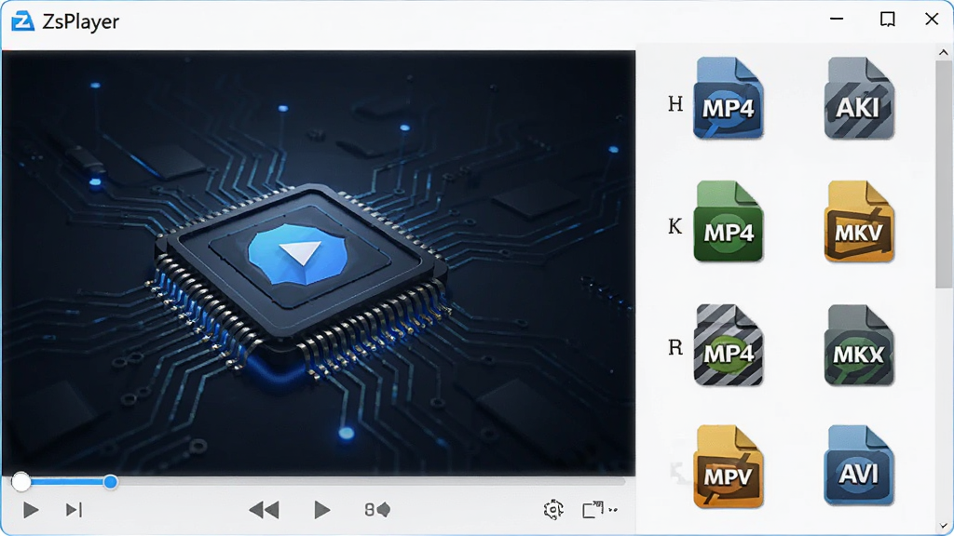The image size is (954, 536).
Task: Open the orange MPV file icon
Action: (x=729, y=467)
